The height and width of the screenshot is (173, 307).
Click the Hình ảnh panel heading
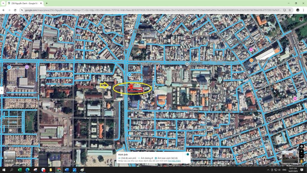point(123,155)
